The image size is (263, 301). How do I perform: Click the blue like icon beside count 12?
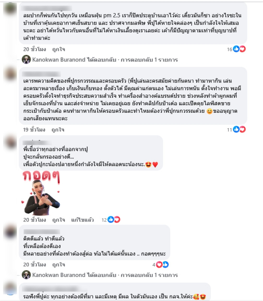click(111, 220)
